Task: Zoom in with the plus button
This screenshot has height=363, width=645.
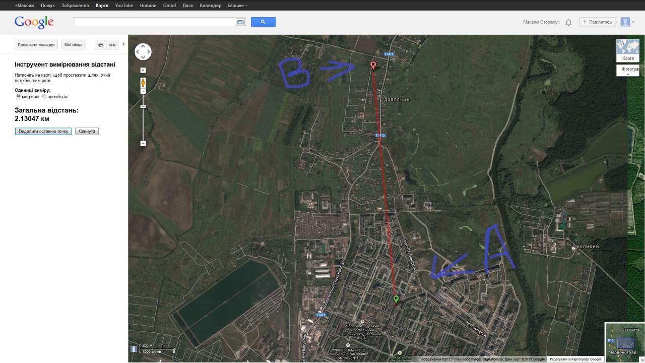Action: pos(143,91)
